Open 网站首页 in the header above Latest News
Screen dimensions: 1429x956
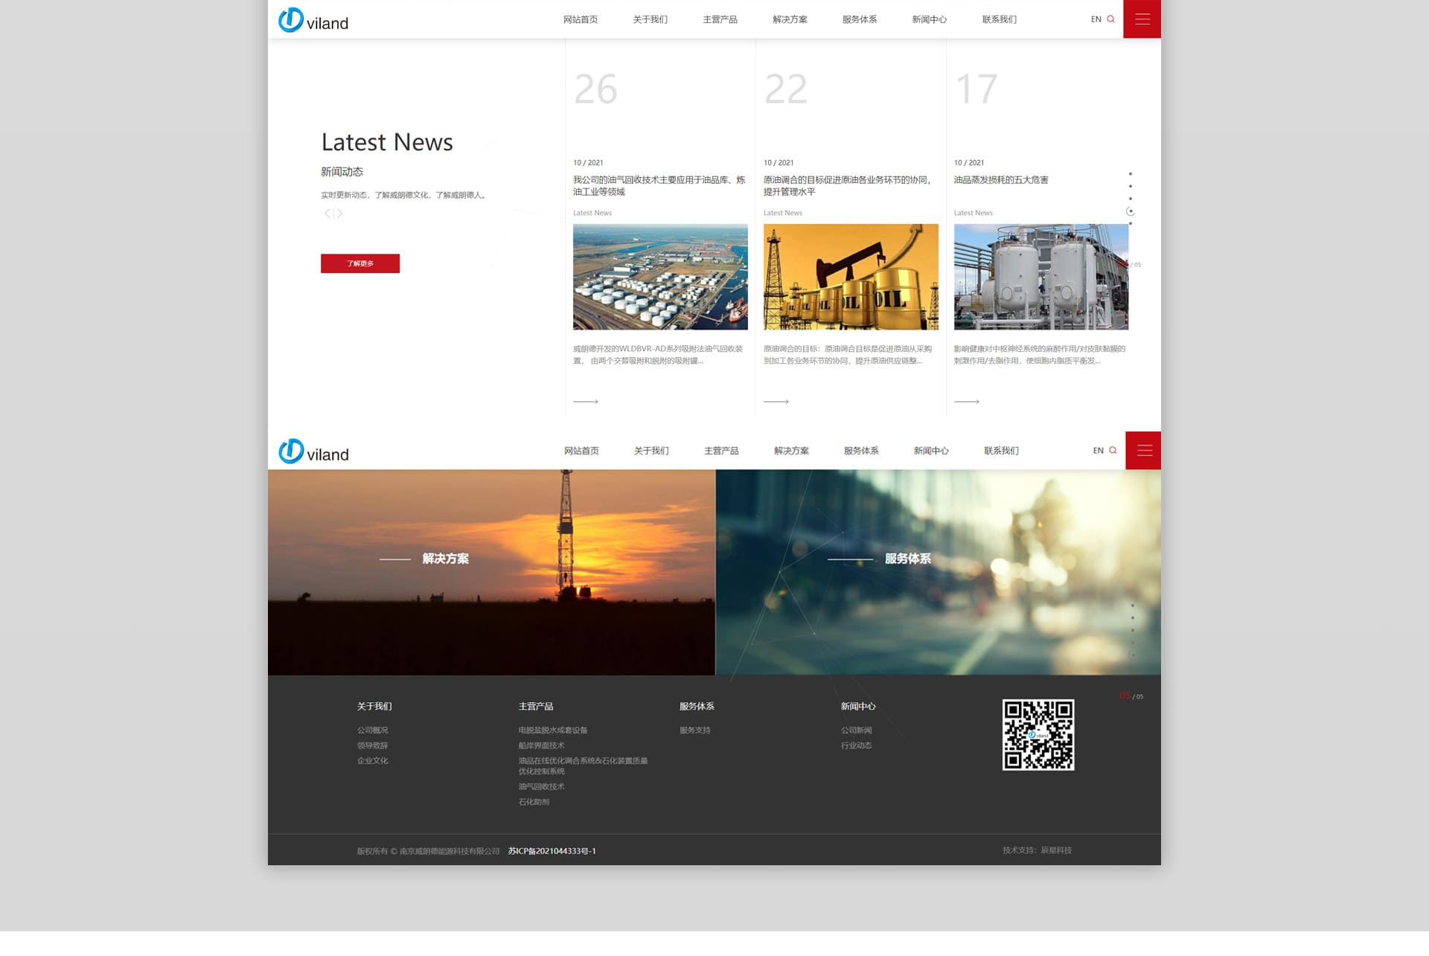coord(581,19)
